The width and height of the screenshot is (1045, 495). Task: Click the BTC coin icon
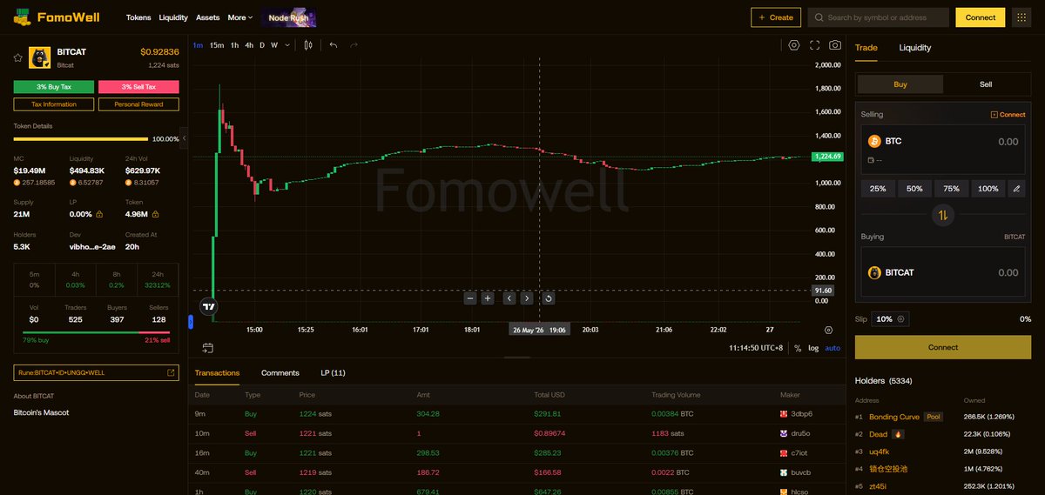[x=875, y=141]
